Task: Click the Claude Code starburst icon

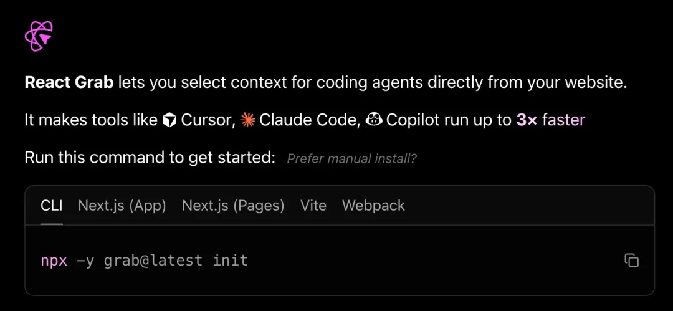Action: click(248, 120)
